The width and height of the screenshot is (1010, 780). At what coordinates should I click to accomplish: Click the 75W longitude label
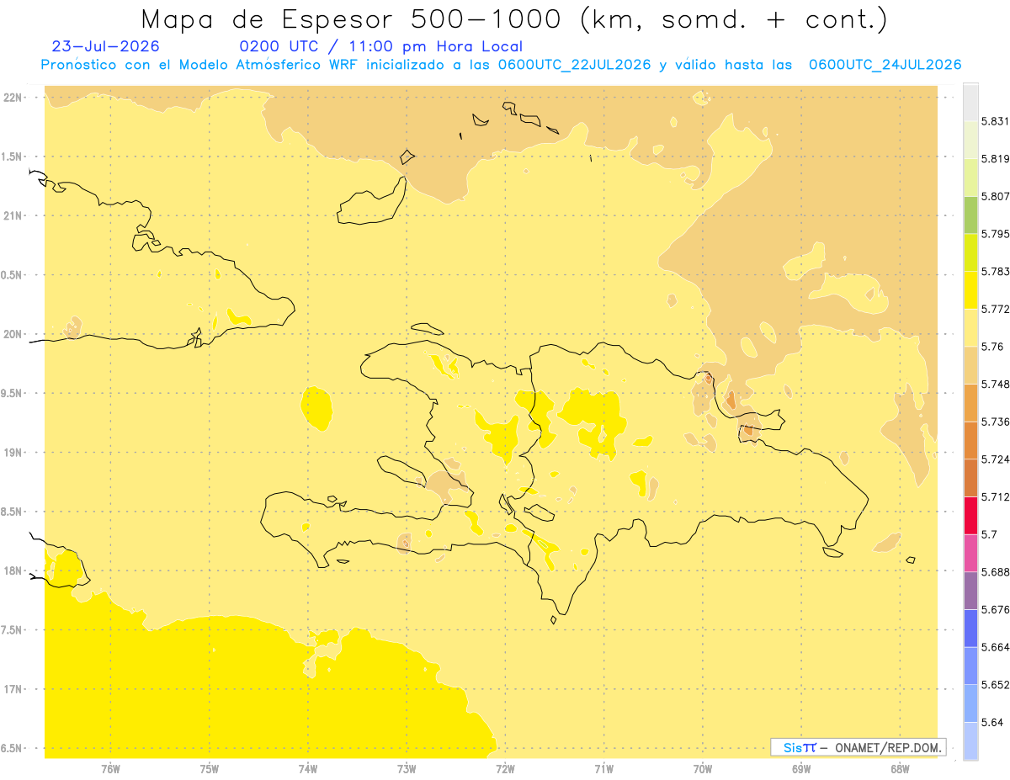point(210,769)
